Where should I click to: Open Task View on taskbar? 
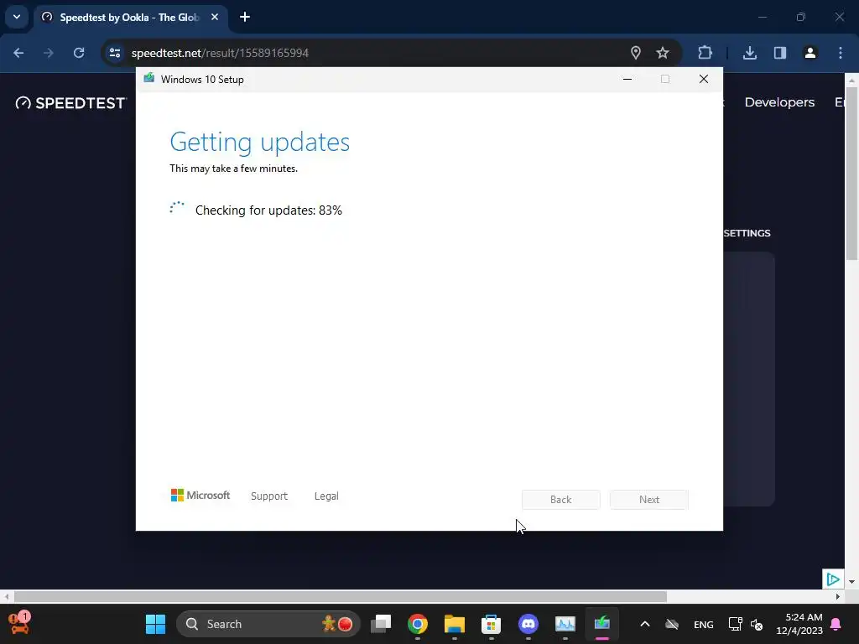click(x=381, y=624)
